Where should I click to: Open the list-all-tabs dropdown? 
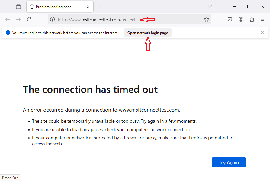pos(210,6)
